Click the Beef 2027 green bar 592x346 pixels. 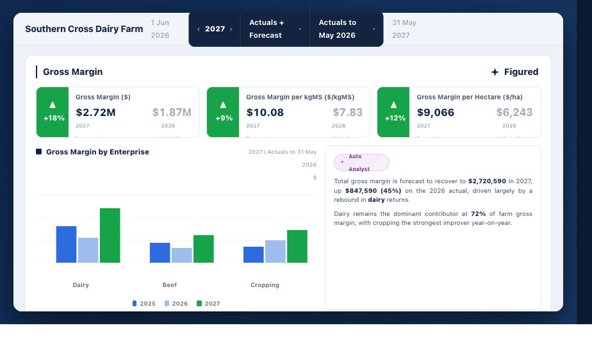[204, 249]
